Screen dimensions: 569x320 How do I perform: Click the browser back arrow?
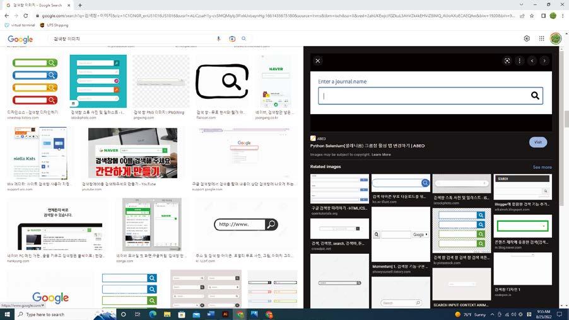click(x=6, y=16)
